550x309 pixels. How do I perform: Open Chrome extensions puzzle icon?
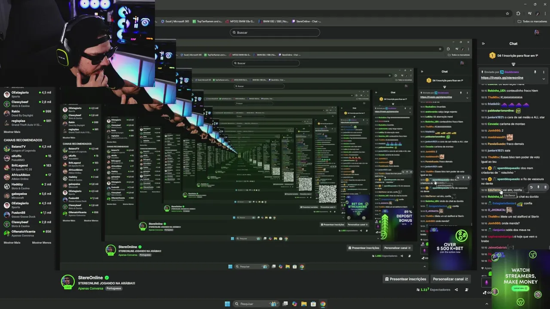coord(518,13)
